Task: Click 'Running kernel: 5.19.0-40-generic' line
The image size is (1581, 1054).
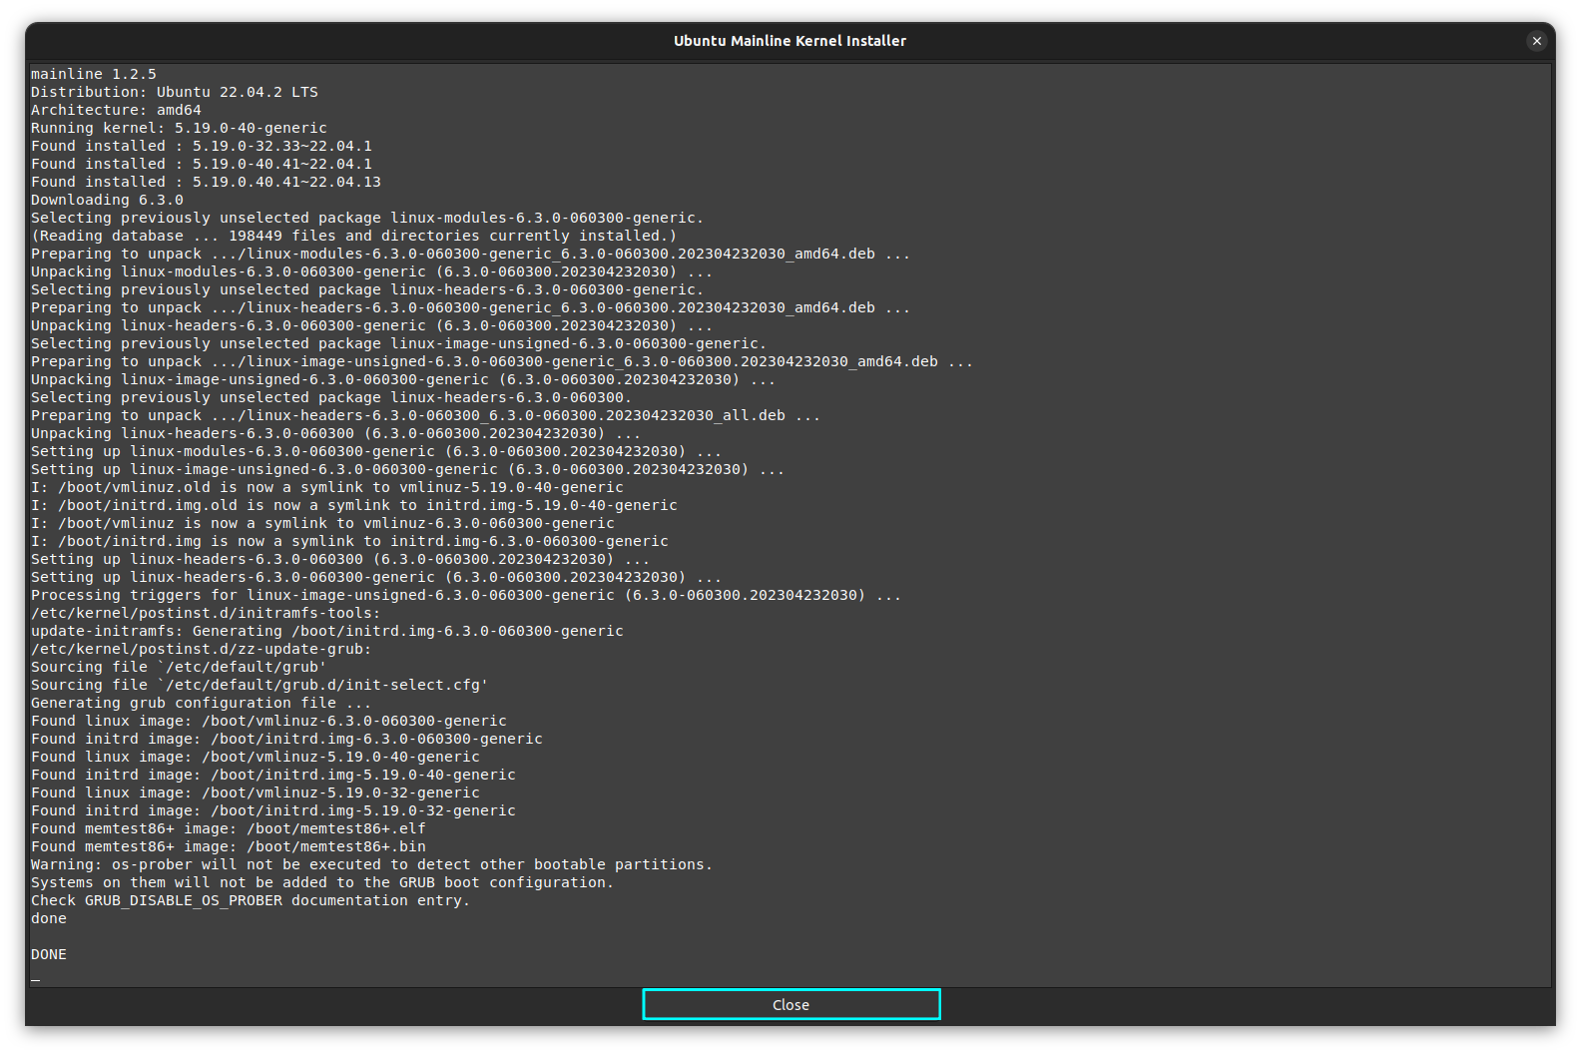Action: click(179, 128)
